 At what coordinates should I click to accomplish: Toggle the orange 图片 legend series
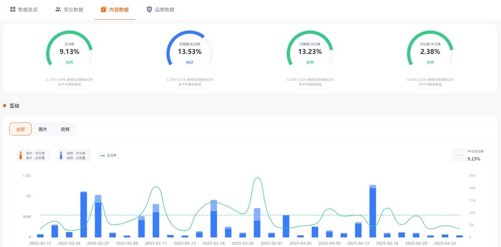pos(33,155)
